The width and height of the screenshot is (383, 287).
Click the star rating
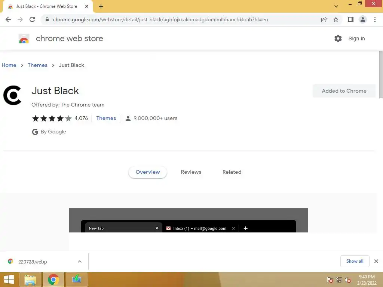pos(52,118)
